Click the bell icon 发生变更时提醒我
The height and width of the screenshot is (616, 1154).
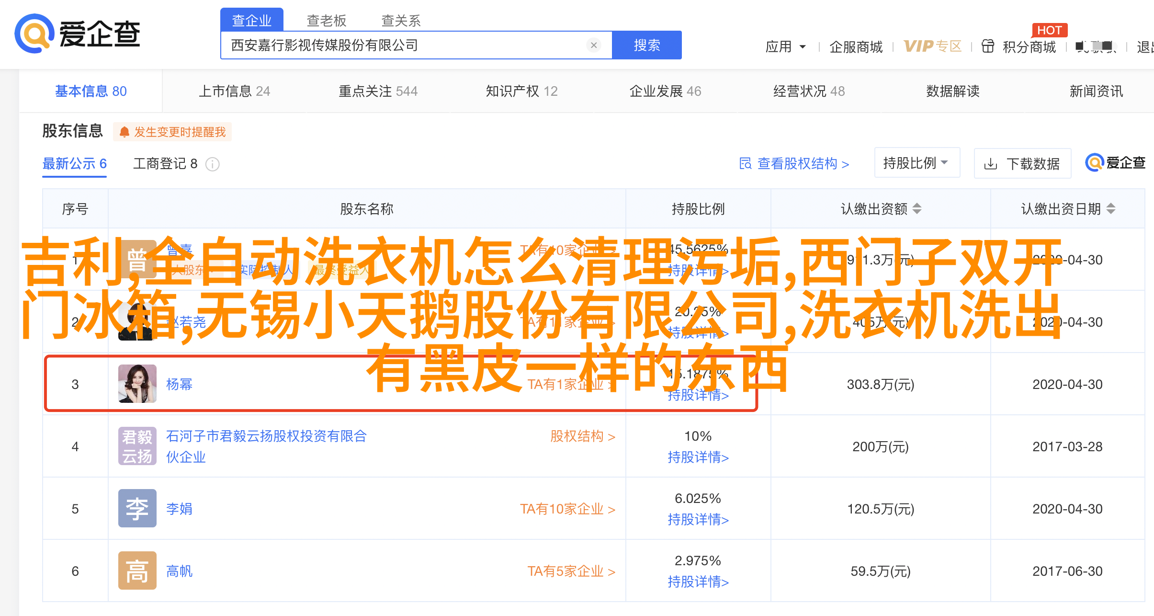[x=124, y=132]
